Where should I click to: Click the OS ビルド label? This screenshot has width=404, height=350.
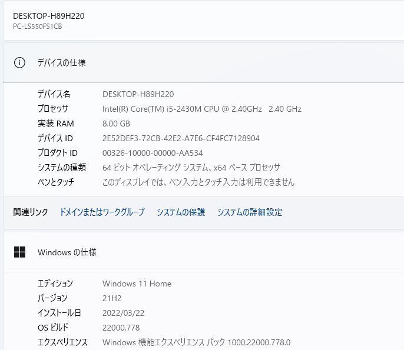(53, 327)
